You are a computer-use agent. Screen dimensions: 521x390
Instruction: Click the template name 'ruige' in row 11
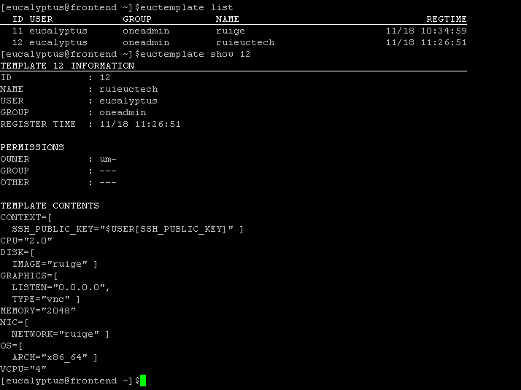(x=231, y=31)
